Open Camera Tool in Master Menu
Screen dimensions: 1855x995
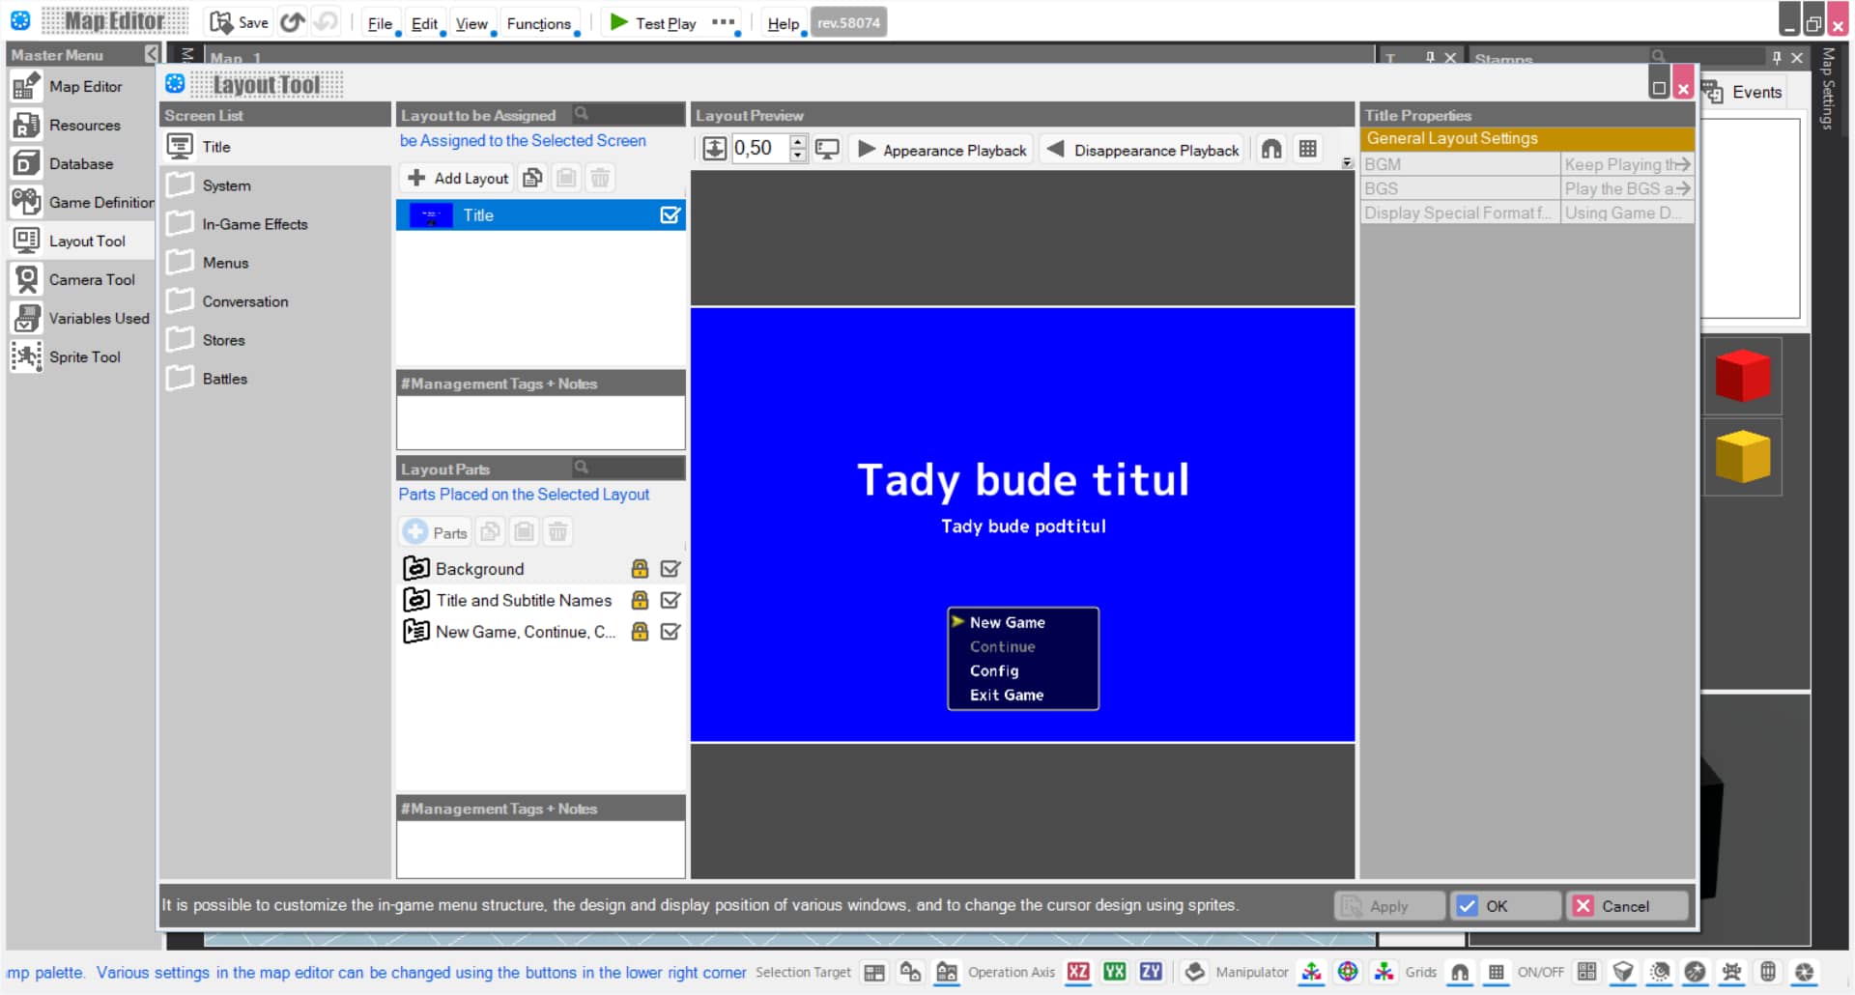81,280
